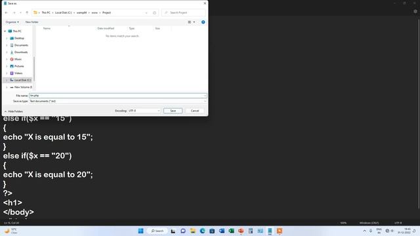Refresh the Project folder listing
Image resolution: width=420 pixels, height=236 pixels.
pyautogui.click(x=154, y=12)
